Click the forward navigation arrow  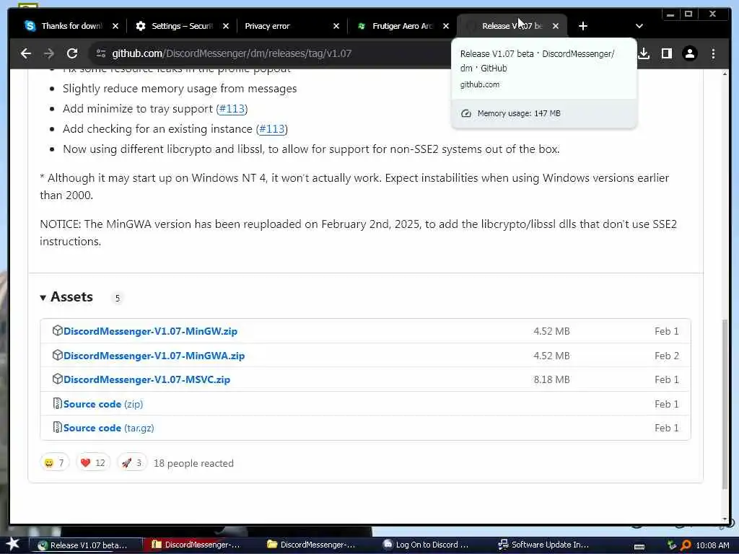(x=49, y=53)
